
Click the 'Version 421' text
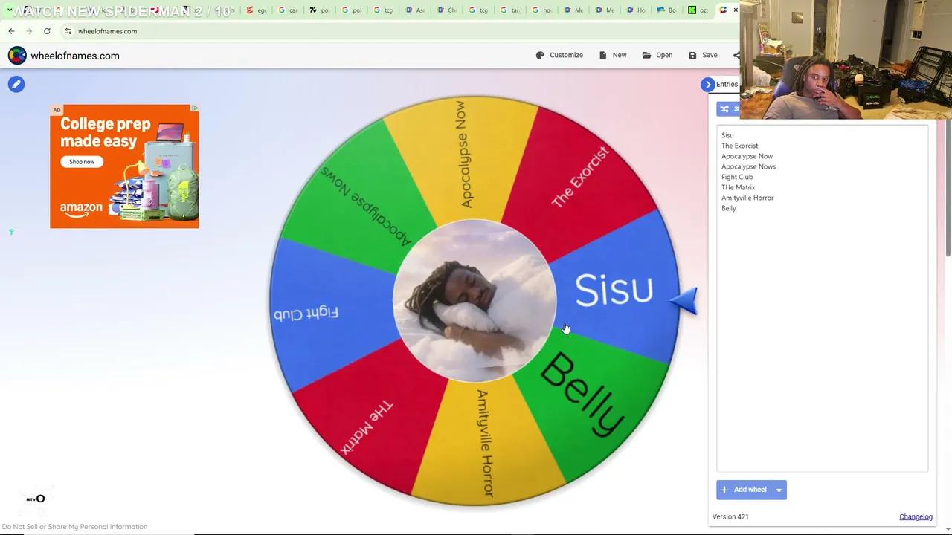730,517
